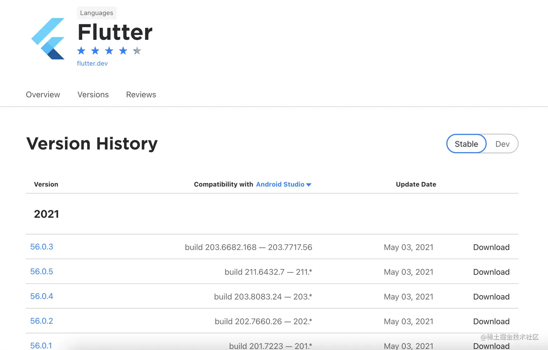Select the Stable channel toggle
The width and height of the screenshot is (548, 350).
466,143
